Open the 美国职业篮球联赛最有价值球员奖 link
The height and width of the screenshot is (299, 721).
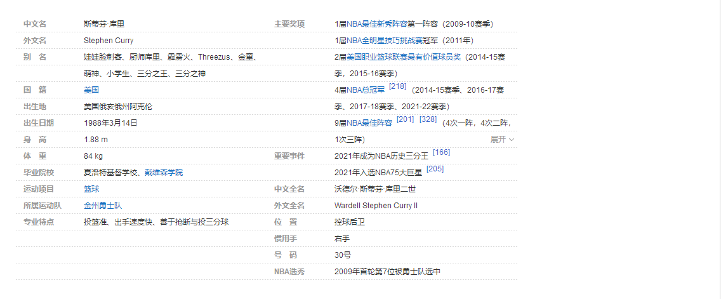pyautogui.click(x=403, y=57)
